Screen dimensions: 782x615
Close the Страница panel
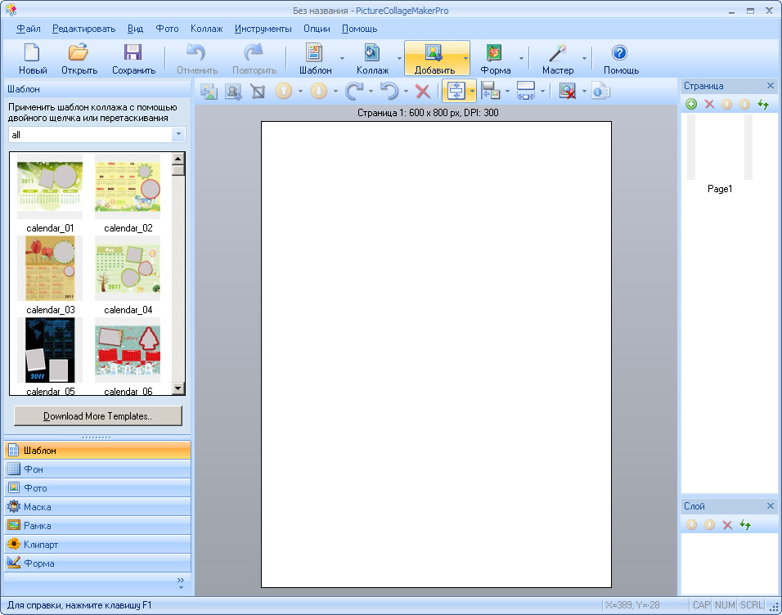click(770, 86)
